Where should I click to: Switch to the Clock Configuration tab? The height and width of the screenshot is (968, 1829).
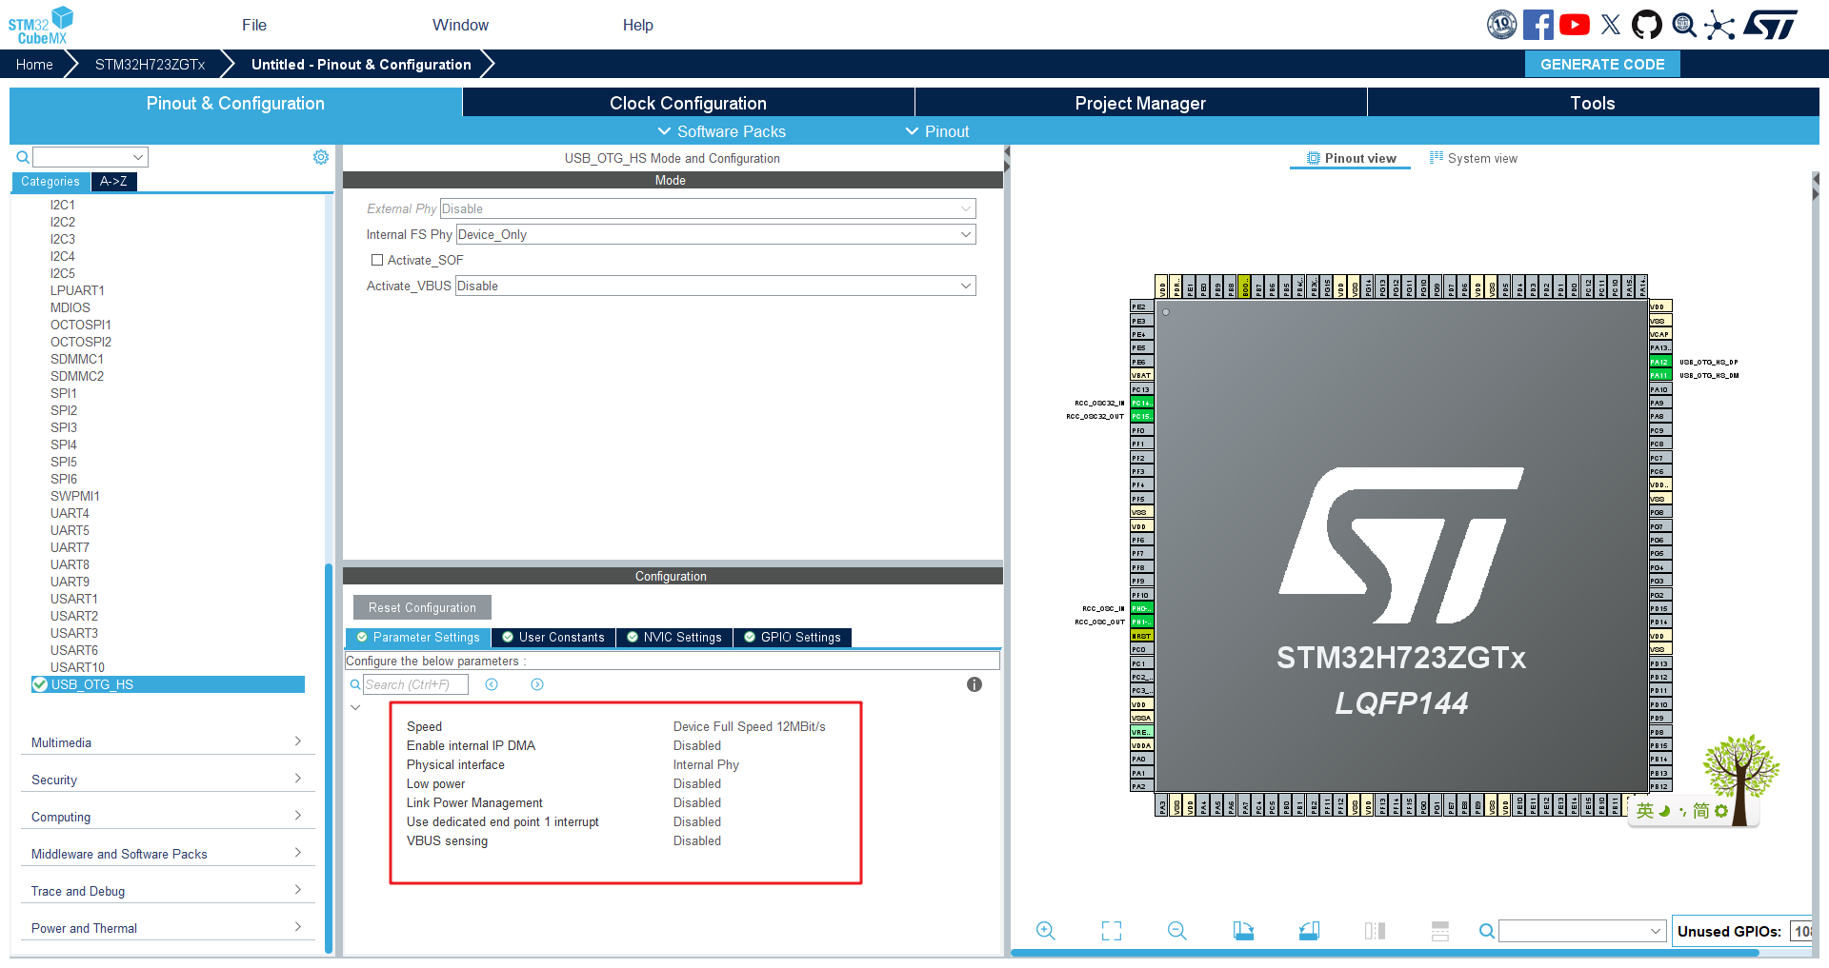tap(688, 103)
